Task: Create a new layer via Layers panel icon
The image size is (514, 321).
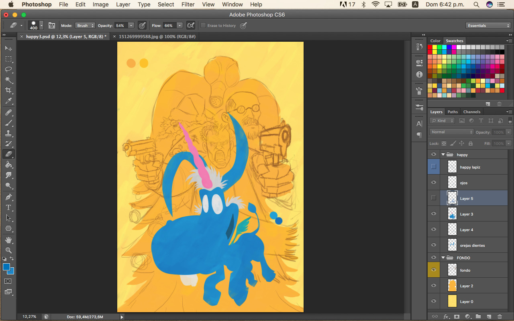Action: coord(489,317)
